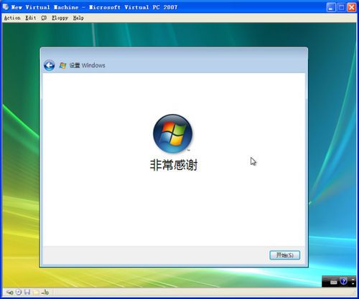Click the hard disk activity status icon
Screen dimensions: 359x299
9,292
